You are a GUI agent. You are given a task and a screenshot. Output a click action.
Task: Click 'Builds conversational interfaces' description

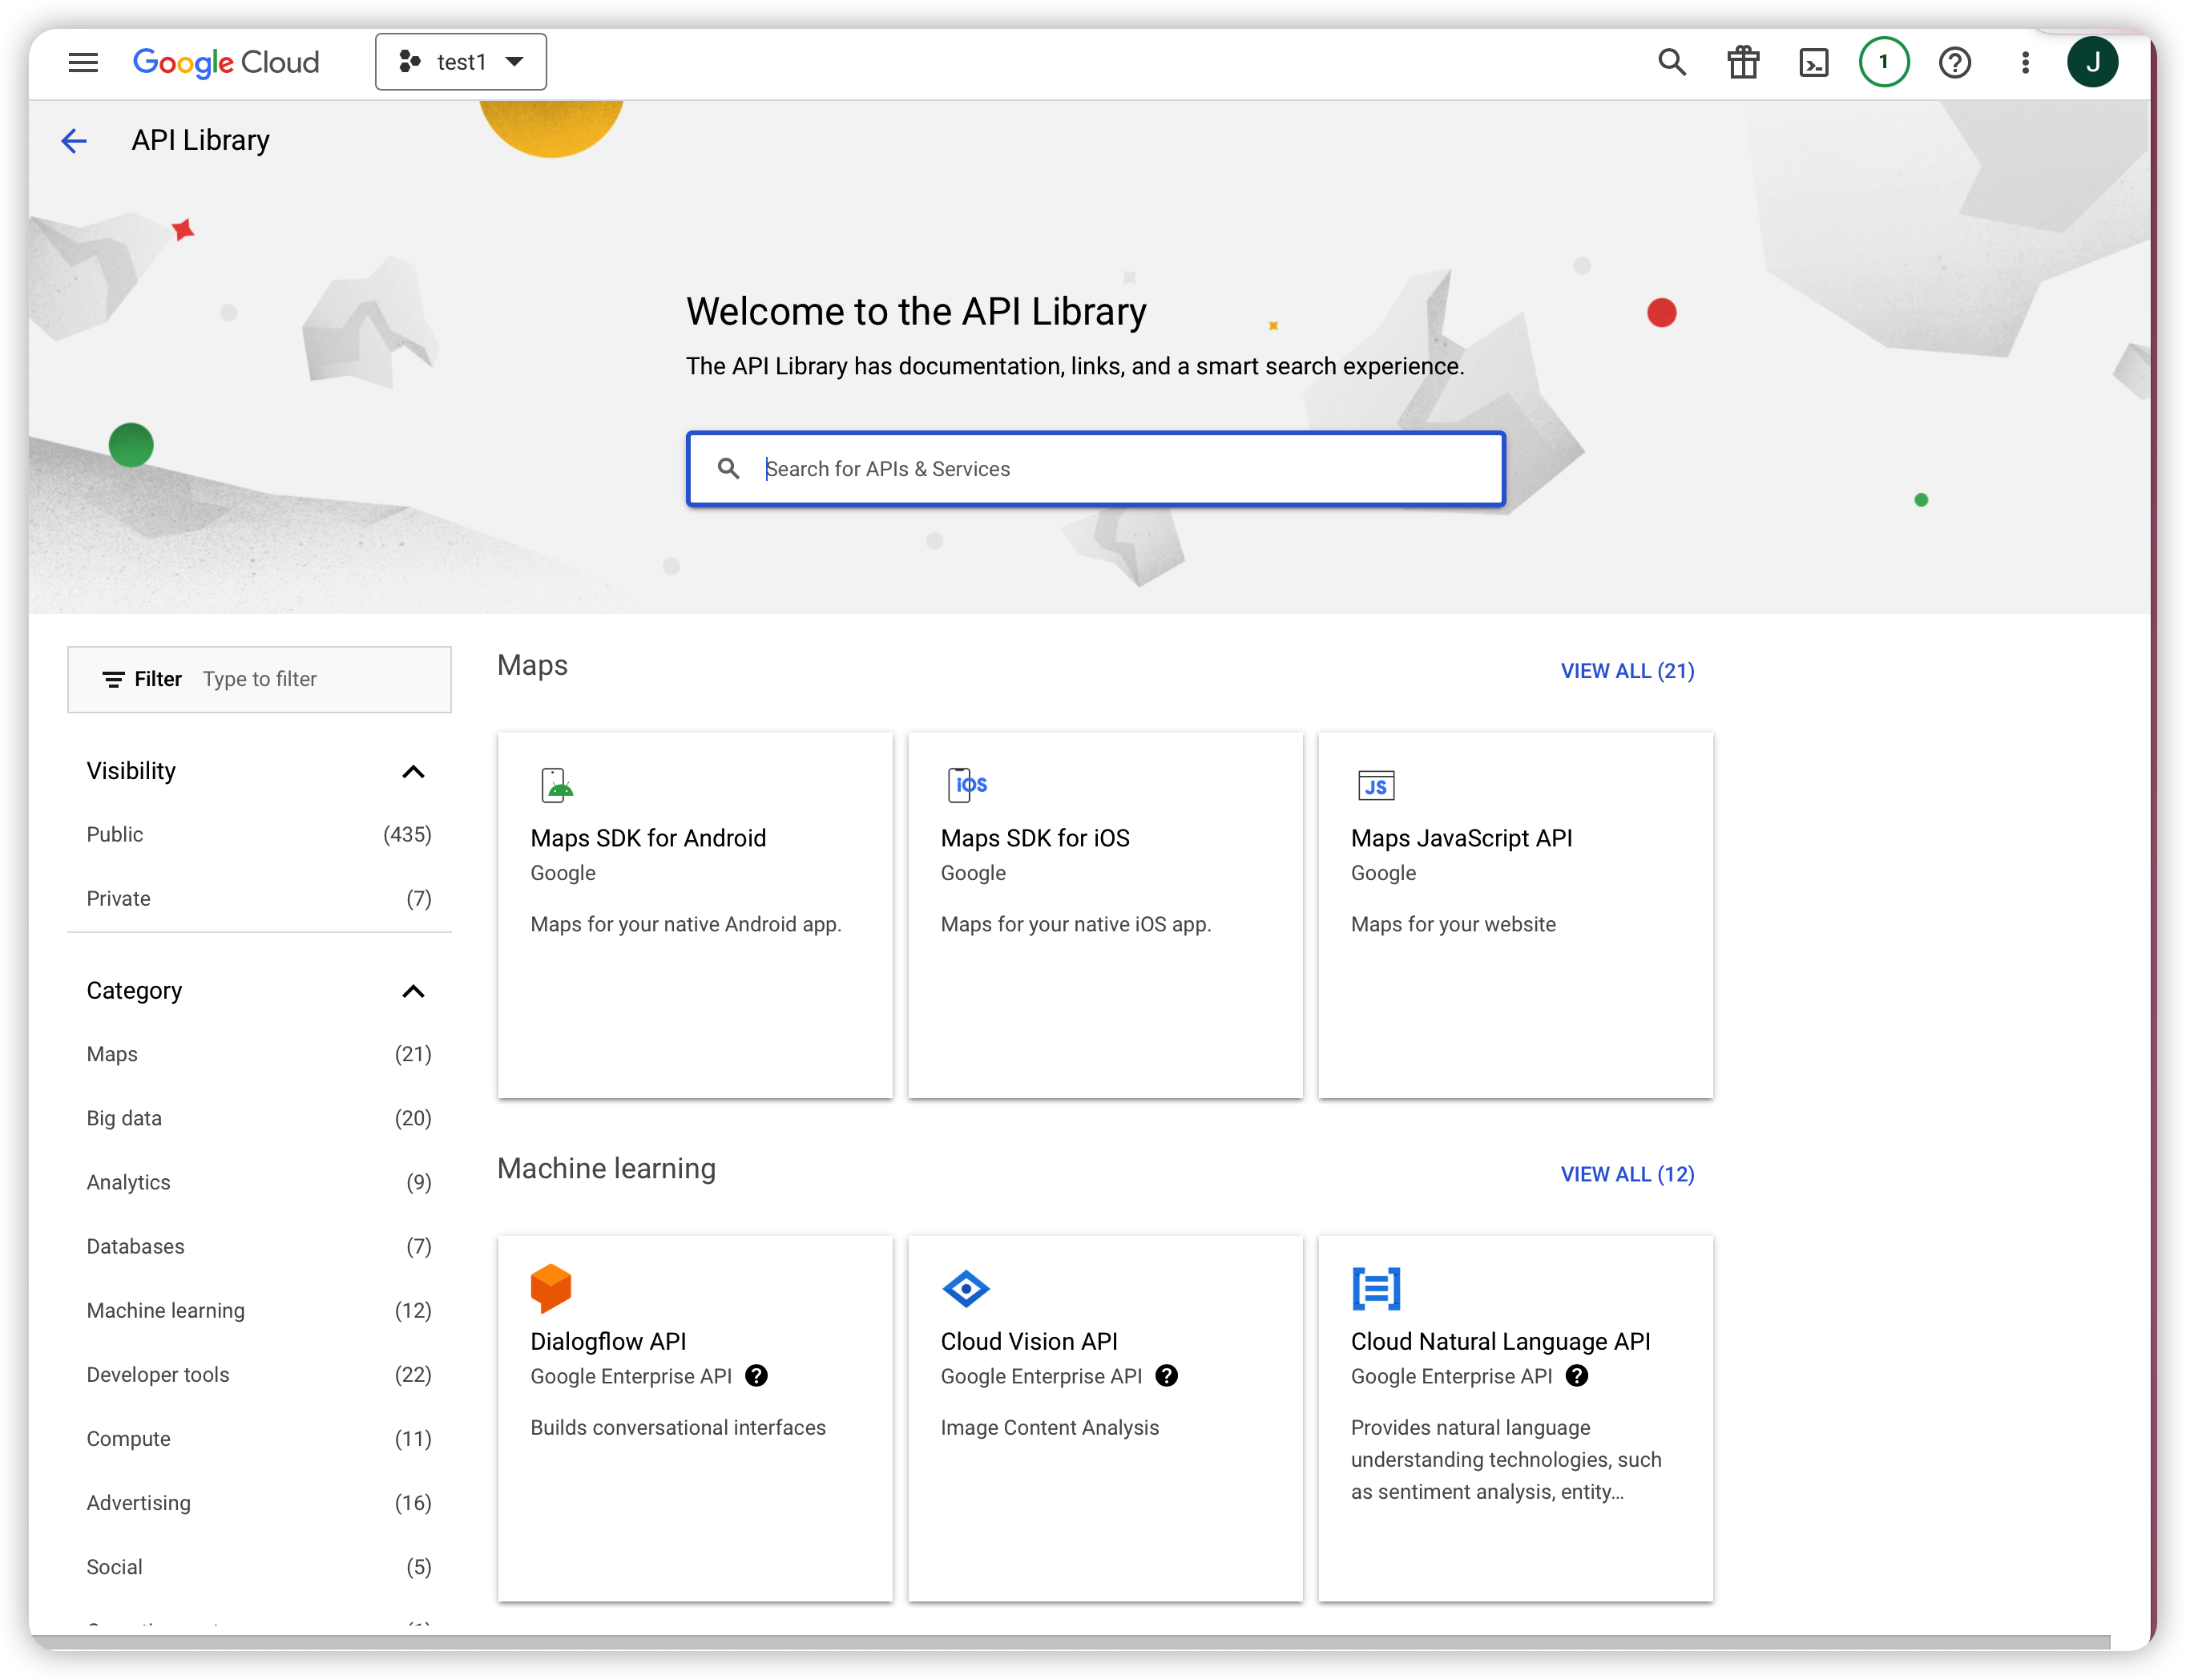[x=678, y=1428]
